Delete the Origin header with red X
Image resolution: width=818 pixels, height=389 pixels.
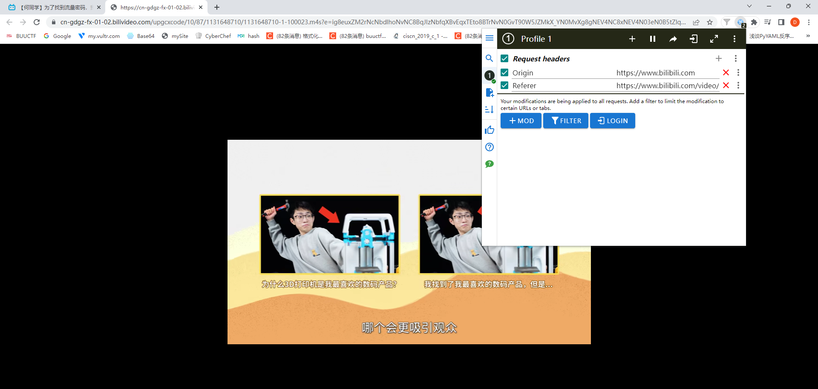coord(726,73)
